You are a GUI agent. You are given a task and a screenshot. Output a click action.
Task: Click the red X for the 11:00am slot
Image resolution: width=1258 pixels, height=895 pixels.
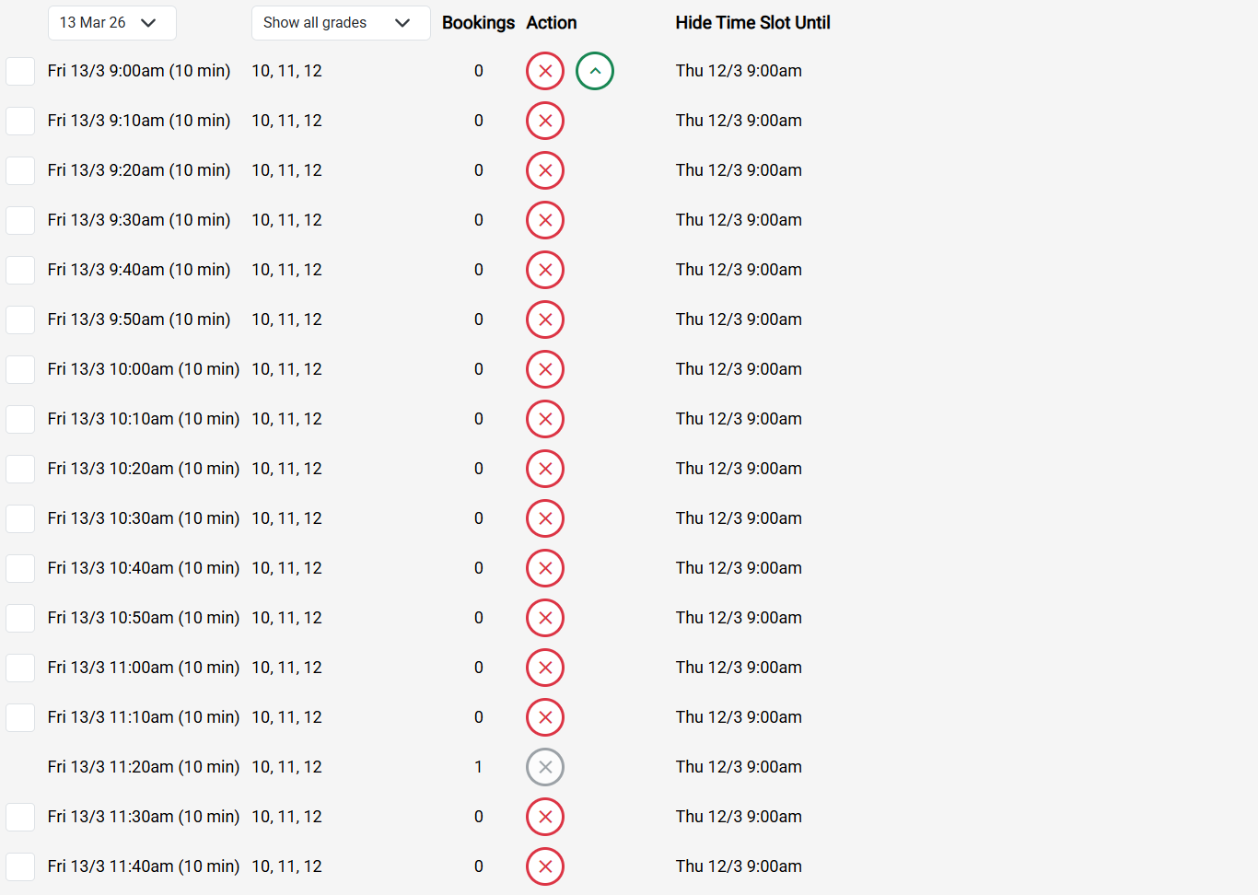(545, 668)
